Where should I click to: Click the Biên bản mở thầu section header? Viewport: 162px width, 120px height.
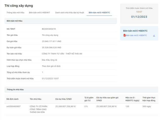(14, 21)
